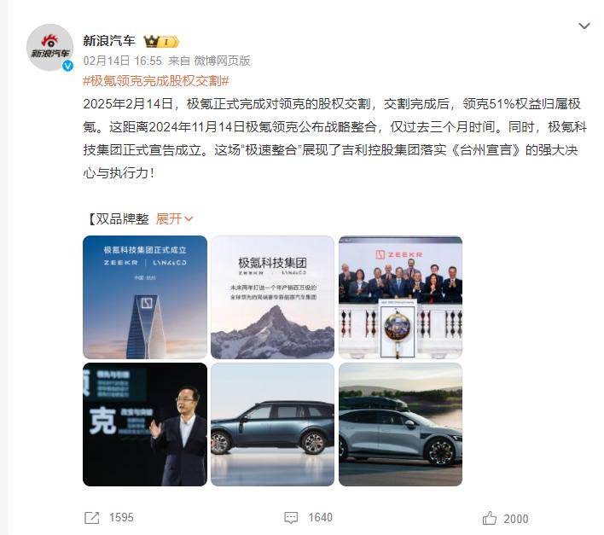Open the ZEEKR bell-ringing ceremony photo
Screen dimensions: 604x535
[400, 297]
